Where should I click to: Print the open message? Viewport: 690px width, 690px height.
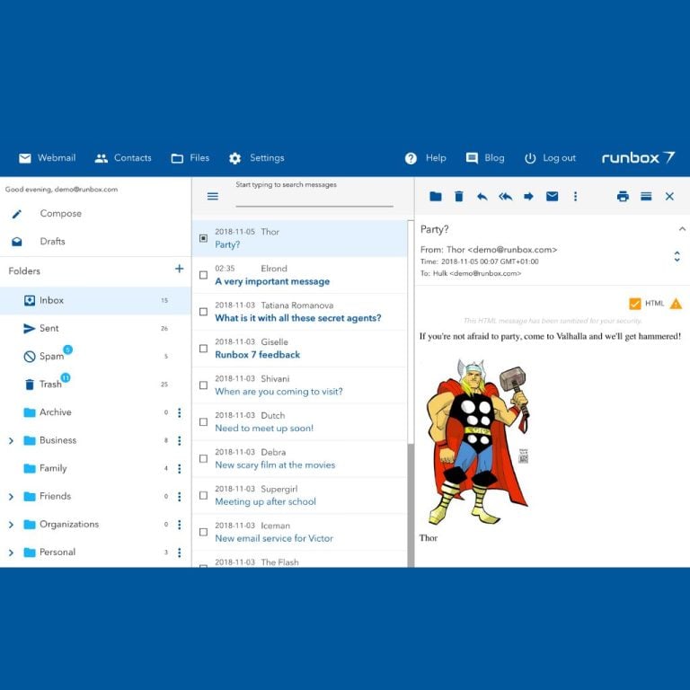[623, 196]
